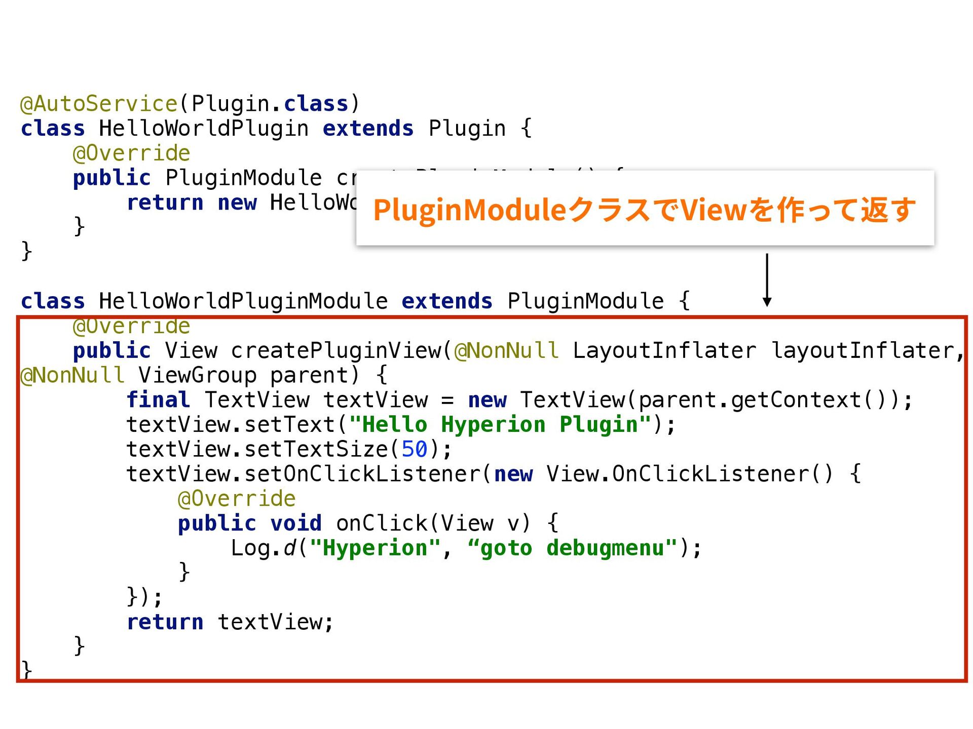Click the "Hello Hyperion Plugin" string literal
The height and width of the screenshot is (729, 973).
click(x=500, y=425)
